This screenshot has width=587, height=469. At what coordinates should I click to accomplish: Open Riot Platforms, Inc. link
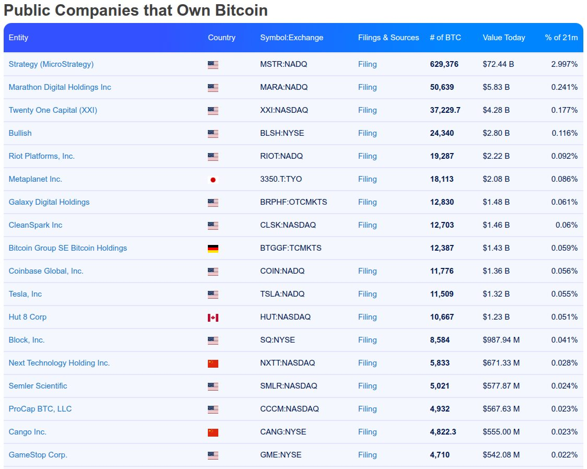click(42, 156)
